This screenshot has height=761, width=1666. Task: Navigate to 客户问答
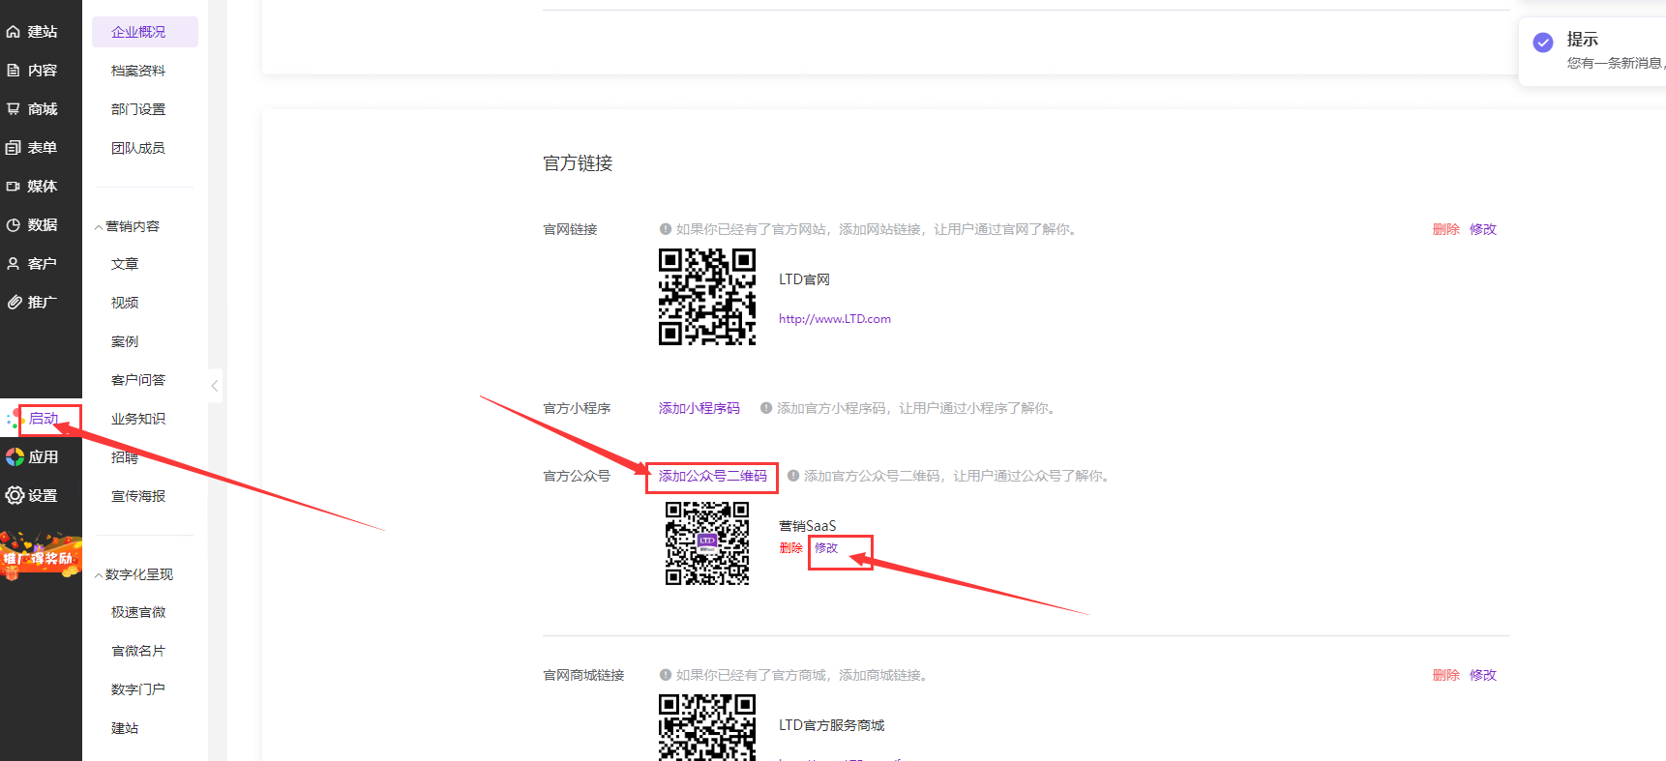pyautogui.click(x=138, y=380)
